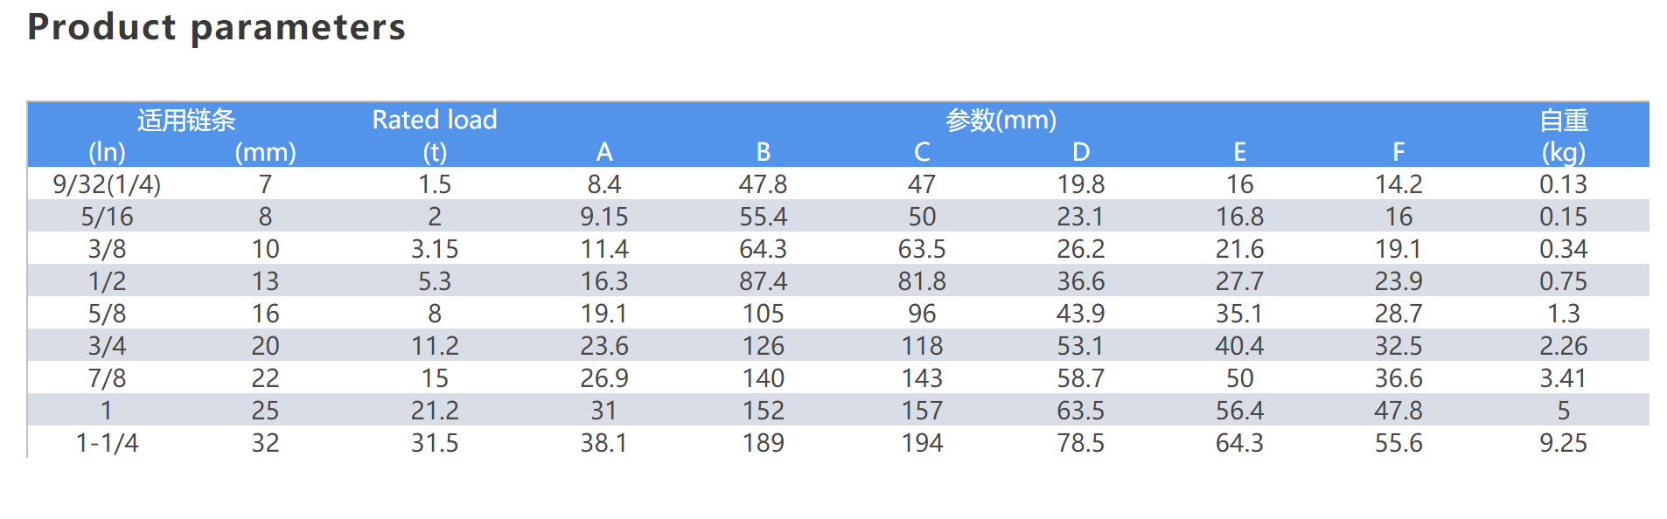Viewport: 1667px width, 519px height.
Task: Select the value 81.8 in column C
Action: 922,281
